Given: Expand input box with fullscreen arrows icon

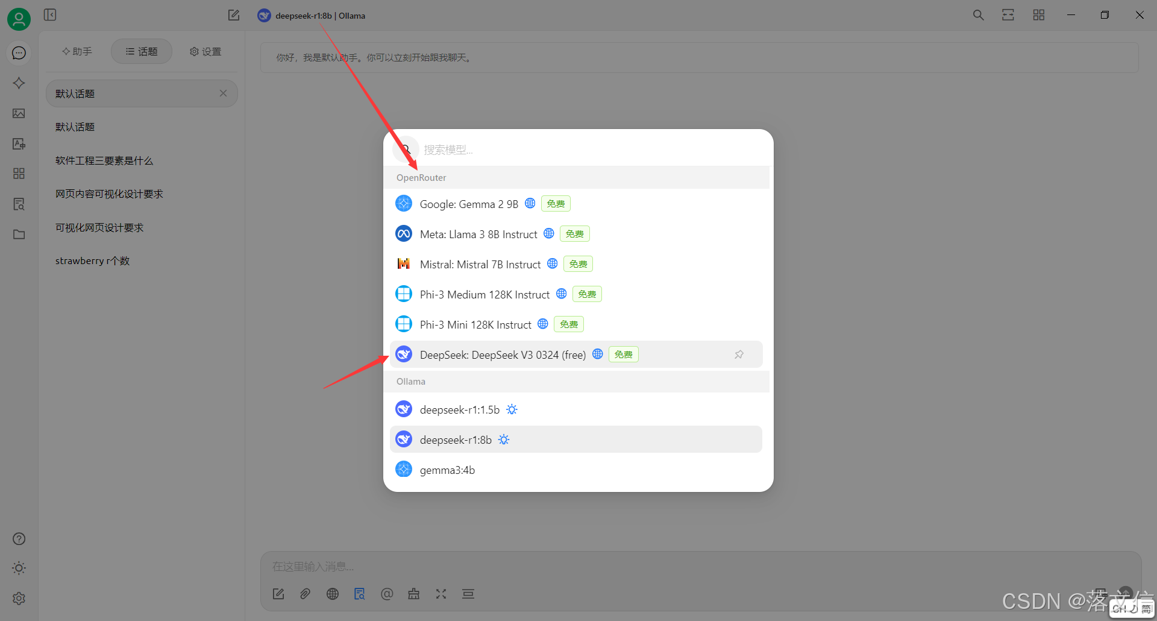Looking at the screenshot, I should coord(441,594).
